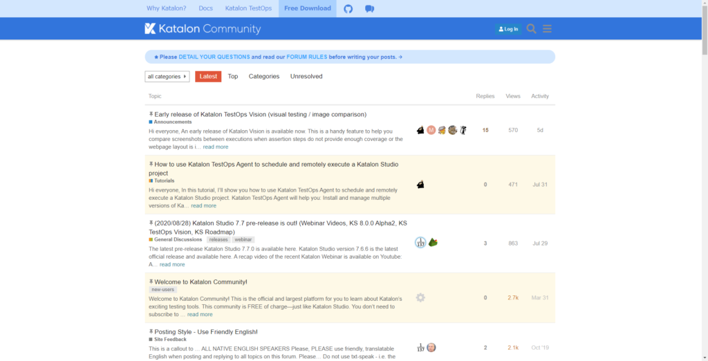Click the Jul 31 activity date
The image size is (708, 361).
(540, 185)
